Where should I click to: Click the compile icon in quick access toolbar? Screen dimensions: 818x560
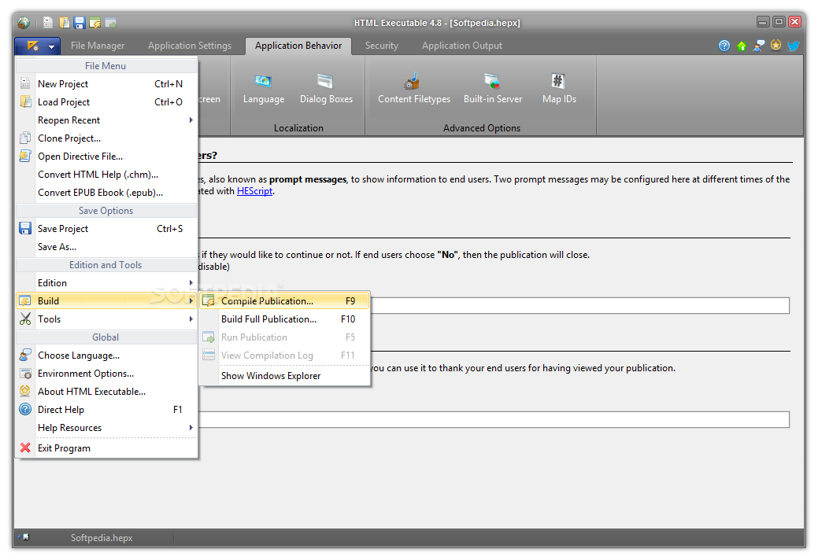click(95, 22)
